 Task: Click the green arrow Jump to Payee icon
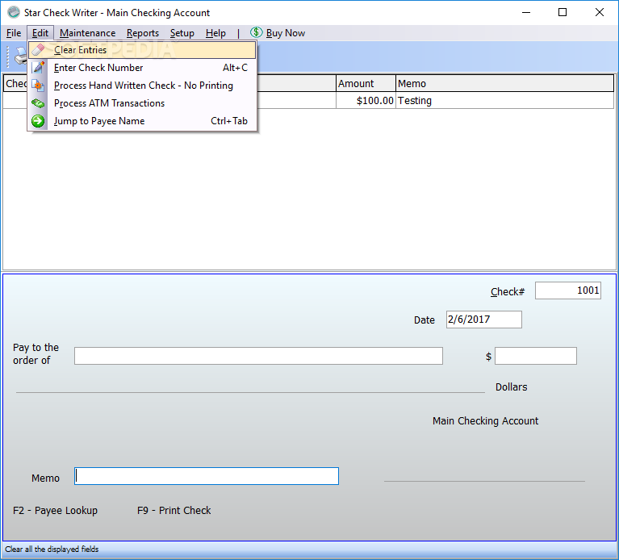coord(38,121)
